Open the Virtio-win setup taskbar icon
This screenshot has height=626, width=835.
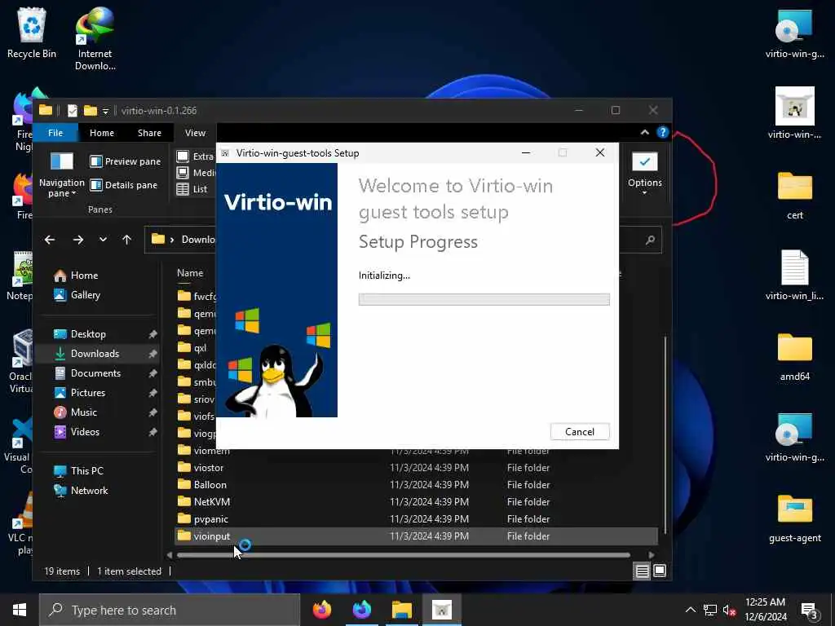point(441,610)
